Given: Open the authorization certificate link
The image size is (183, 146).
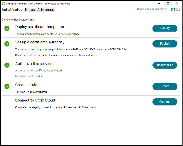Looking at the screenshot, I should (33, 71).
